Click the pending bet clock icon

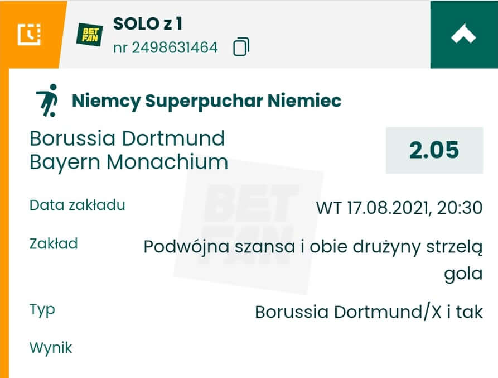[28, 34]
